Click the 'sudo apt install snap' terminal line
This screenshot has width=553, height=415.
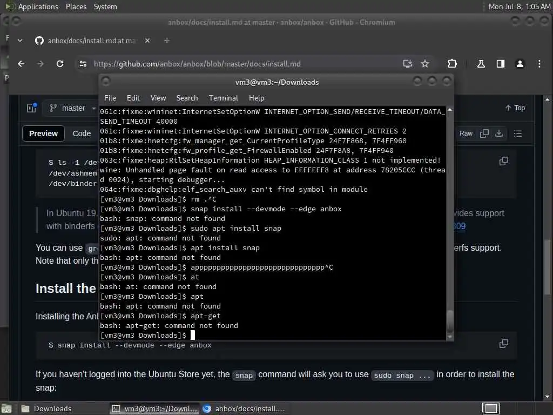click(x=191, y=229)
